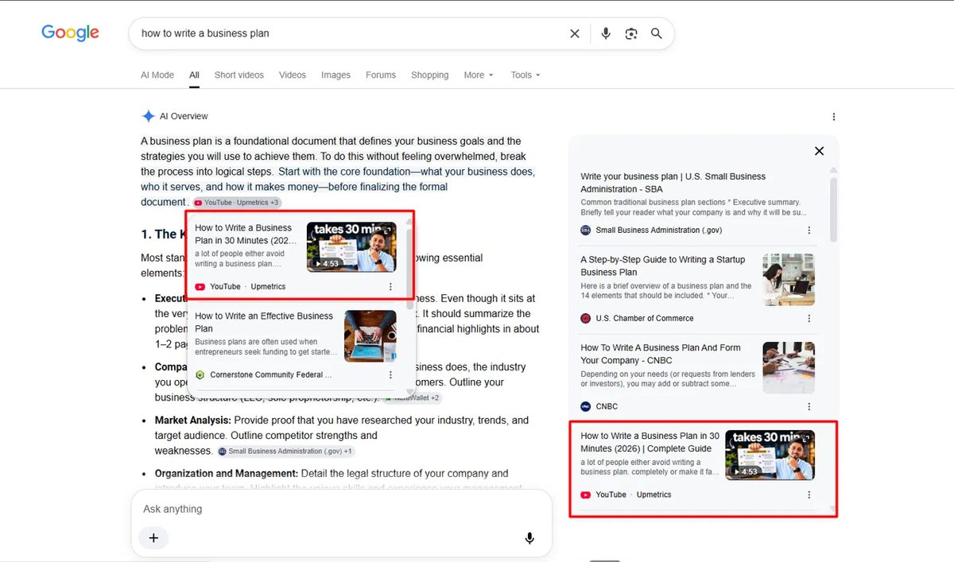Click the CNBC source favicon

(x=586, y=406)
